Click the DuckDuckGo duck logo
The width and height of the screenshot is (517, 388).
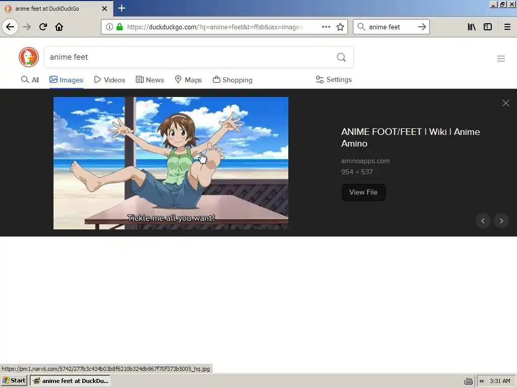[x=29, y=57]
